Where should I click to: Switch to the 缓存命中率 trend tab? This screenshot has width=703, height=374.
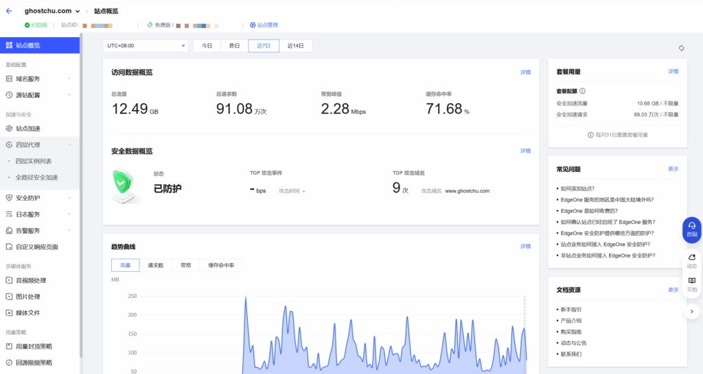[x=220, y=265]
